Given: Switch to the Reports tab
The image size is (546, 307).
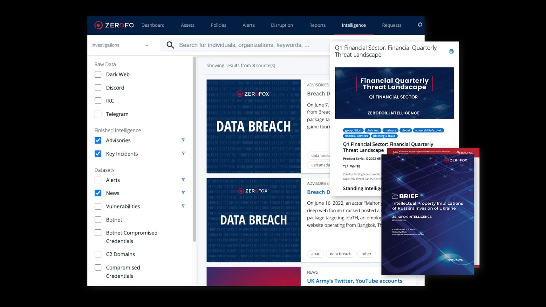Looking at the screenshot, I should [317, 25].
